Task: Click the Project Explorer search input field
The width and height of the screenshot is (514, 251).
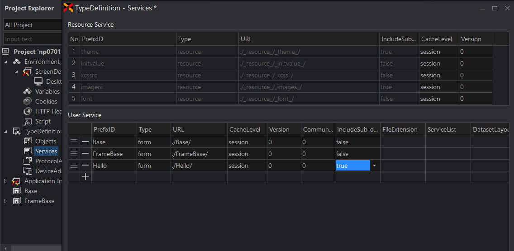Action: (33, 39)
